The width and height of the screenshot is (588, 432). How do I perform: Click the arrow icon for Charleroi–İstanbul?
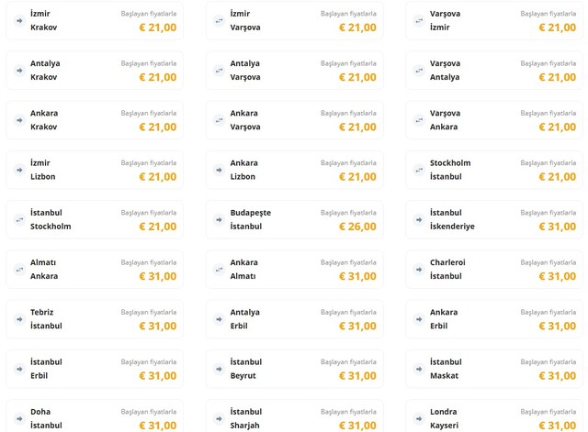pyautogui.click(x=419, y=269)
